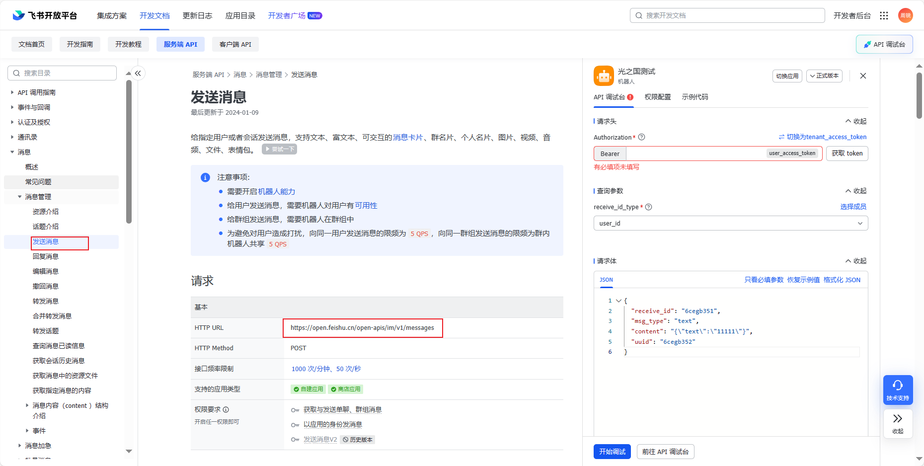Open the user avatar menu
Image resolution: width=924 pixels, height=466 pixels.
coord(906,15)
